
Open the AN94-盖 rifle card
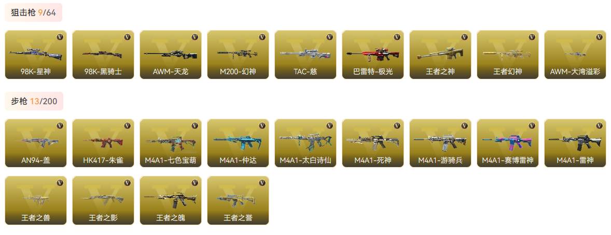[36, 143]
